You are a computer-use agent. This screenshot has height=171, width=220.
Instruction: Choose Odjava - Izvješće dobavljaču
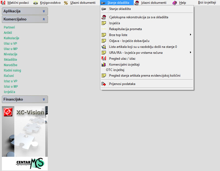(147, 41)
